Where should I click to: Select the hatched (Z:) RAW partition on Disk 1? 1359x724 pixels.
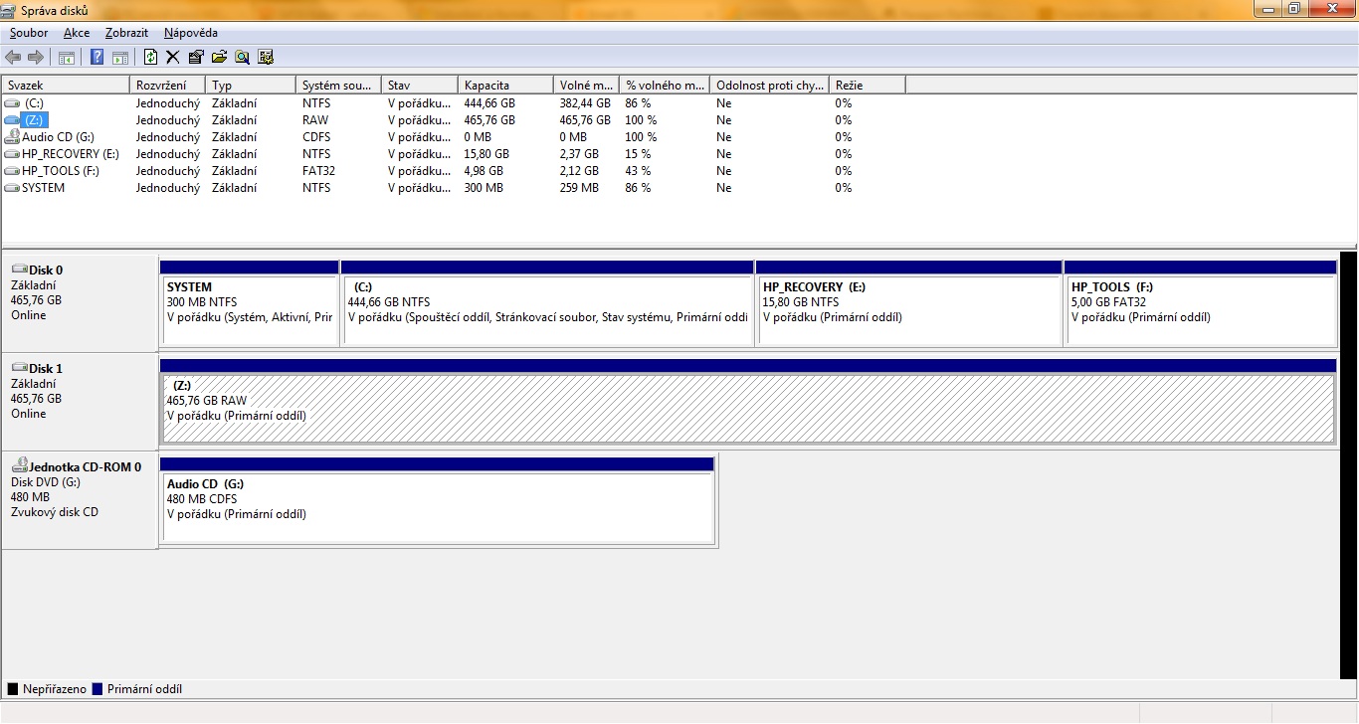(x=747, y=402)
